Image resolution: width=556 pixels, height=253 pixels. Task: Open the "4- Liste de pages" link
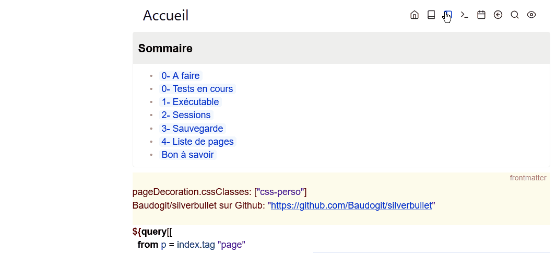pos(197,142)
